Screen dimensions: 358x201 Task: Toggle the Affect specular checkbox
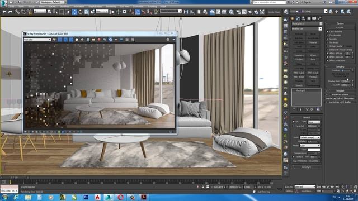point(328,57)
